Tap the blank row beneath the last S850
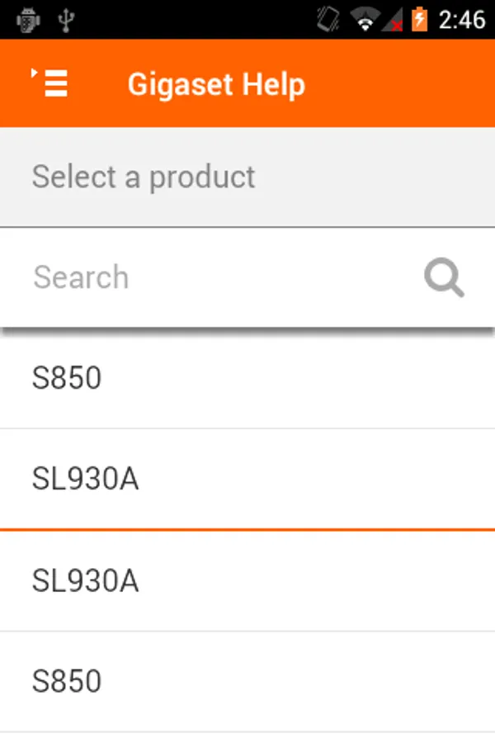Viewport: 495px width, 743px height. [x=247, y=737]
